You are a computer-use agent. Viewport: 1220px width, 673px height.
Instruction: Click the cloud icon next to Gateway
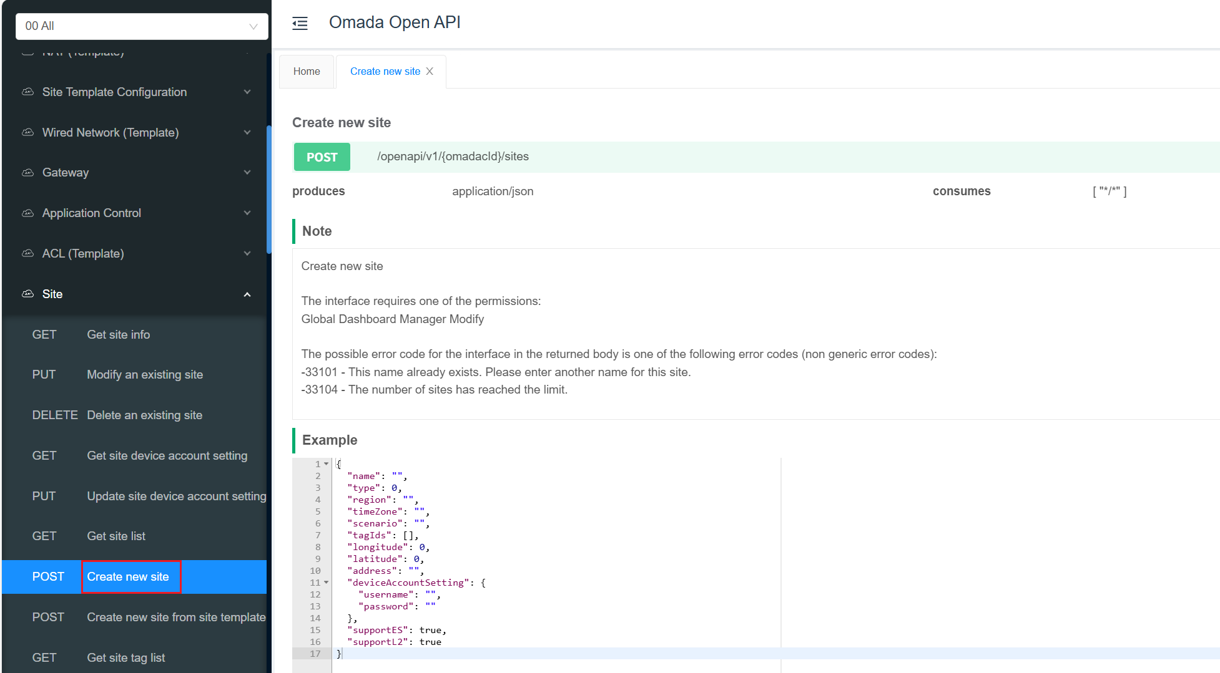tap(27, 172)
